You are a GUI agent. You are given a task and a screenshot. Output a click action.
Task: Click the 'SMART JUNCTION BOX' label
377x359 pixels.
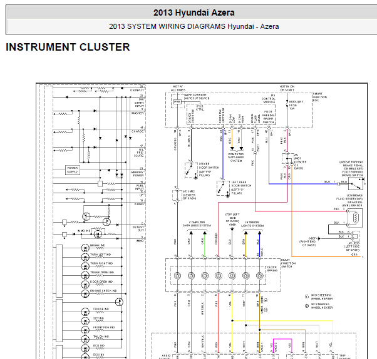(x=320, y=97)
